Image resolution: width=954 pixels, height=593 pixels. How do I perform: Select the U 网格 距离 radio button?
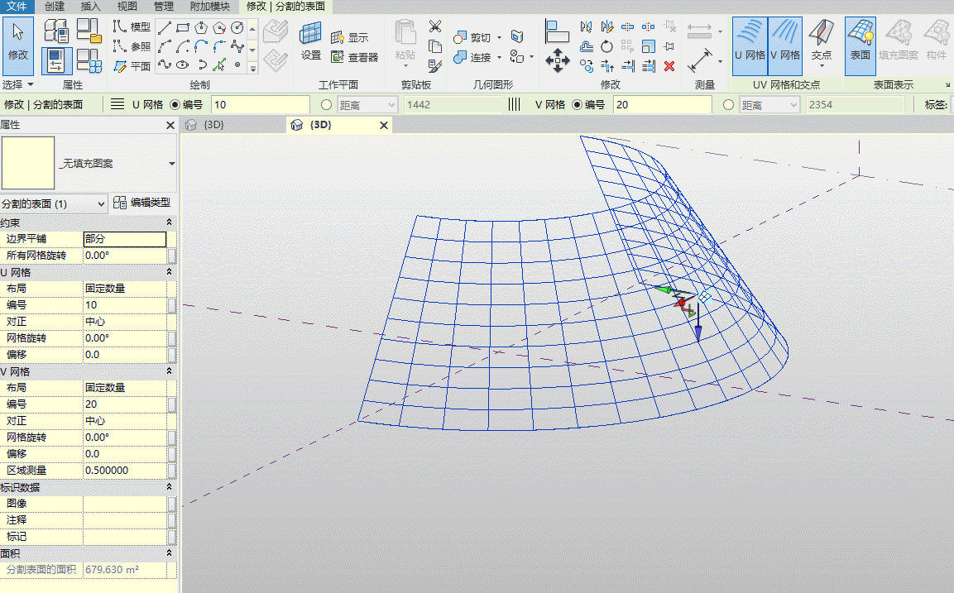click(326, 104)
